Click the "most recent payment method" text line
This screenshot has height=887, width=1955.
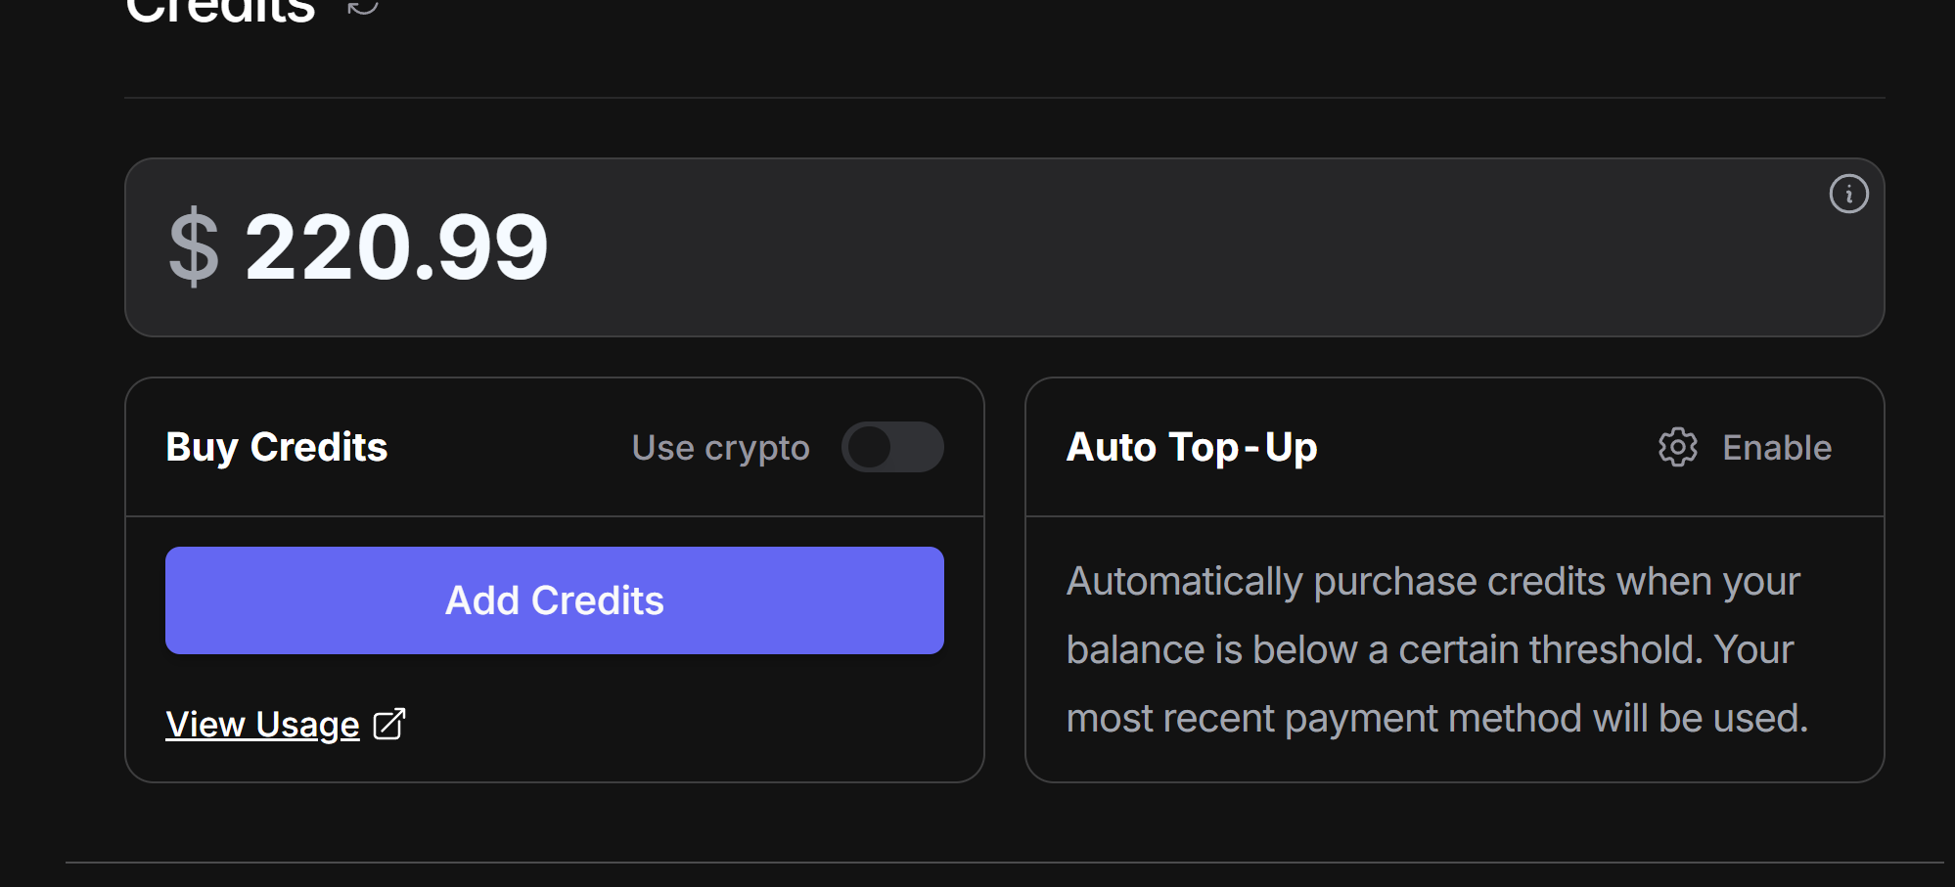tap(1436, 719)
